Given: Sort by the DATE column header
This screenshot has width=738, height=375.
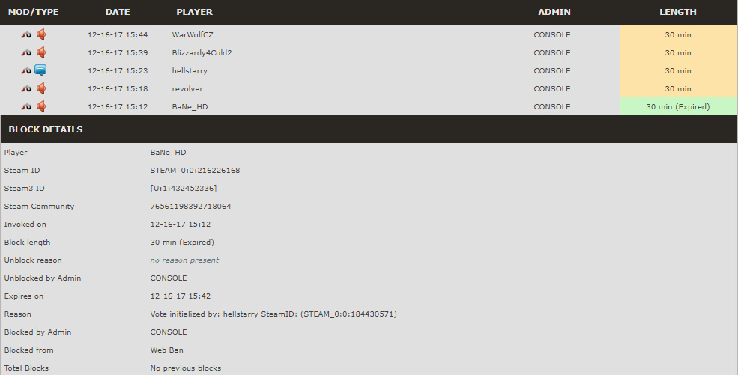Looking at the screenshot, I should pyautogui.click(x=118, y=12).
